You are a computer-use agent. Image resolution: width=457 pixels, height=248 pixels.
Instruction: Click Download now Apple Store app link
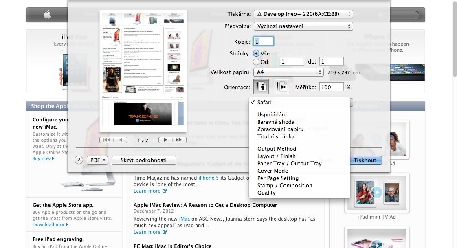tap(50, 224)
